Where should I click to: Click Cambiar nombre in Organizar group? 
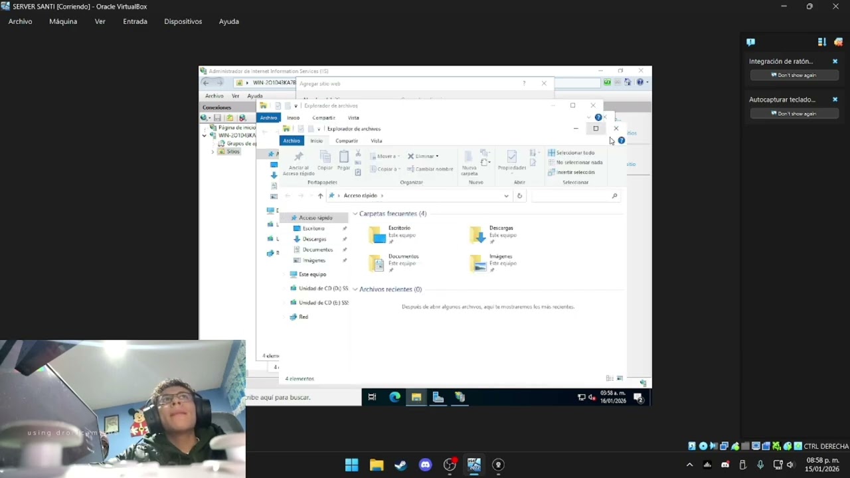[x=430, y=169]
